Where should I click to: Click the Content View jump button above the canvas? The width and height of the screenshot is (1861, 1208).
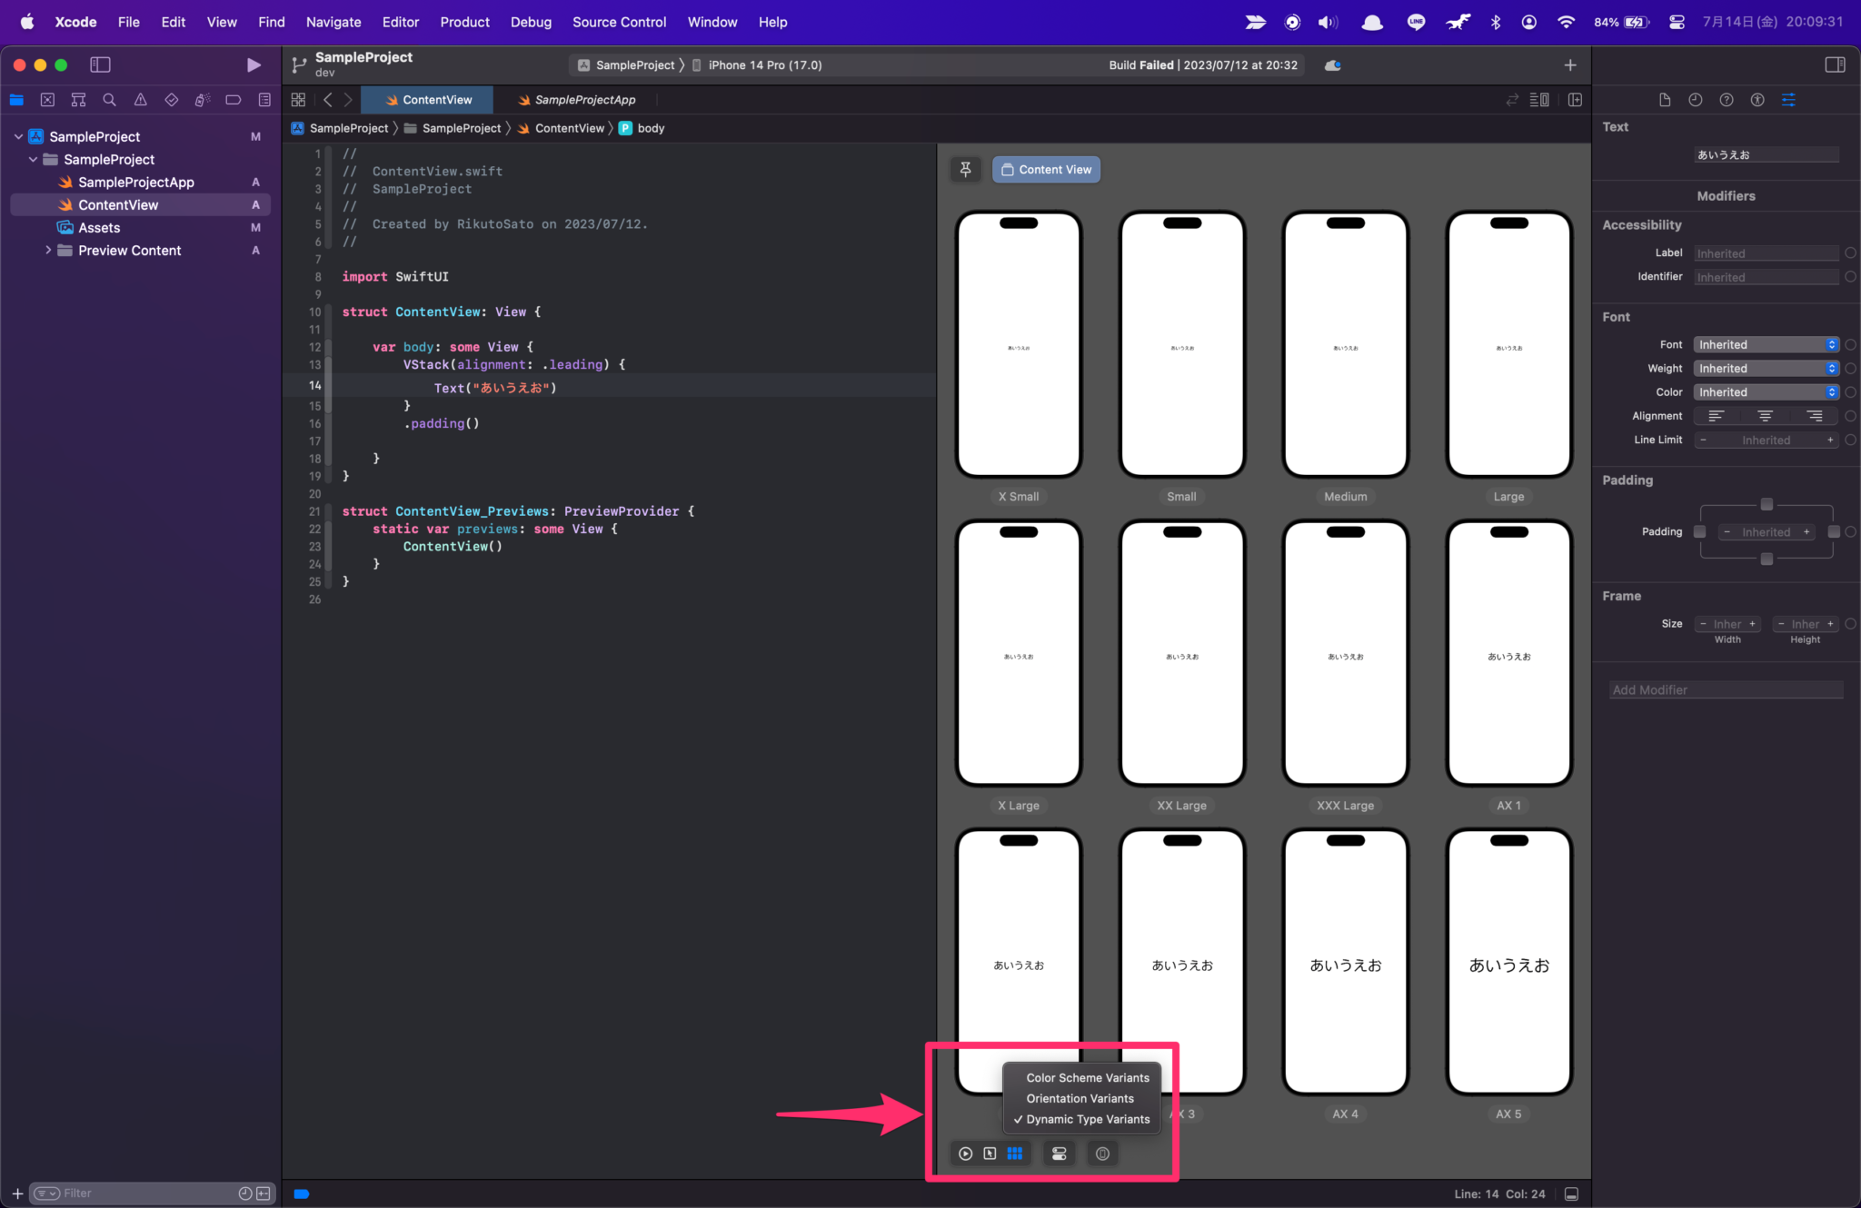[1045, 169]
